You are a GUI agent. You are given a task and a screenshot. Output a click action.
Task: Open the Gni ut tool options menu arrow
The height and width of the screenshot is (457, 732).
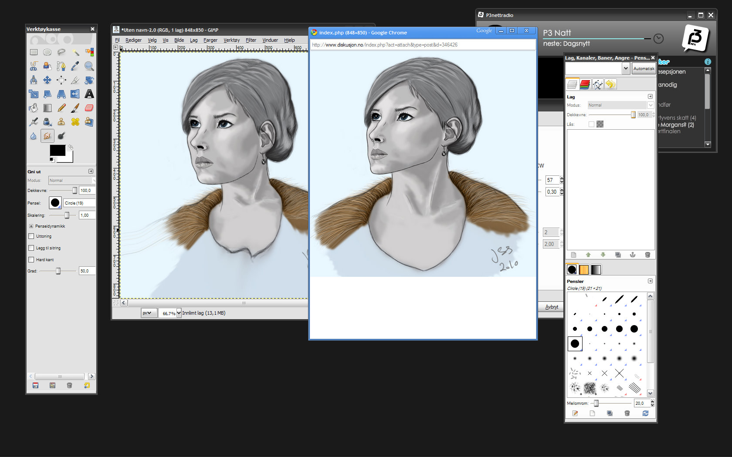coord(91,171)
